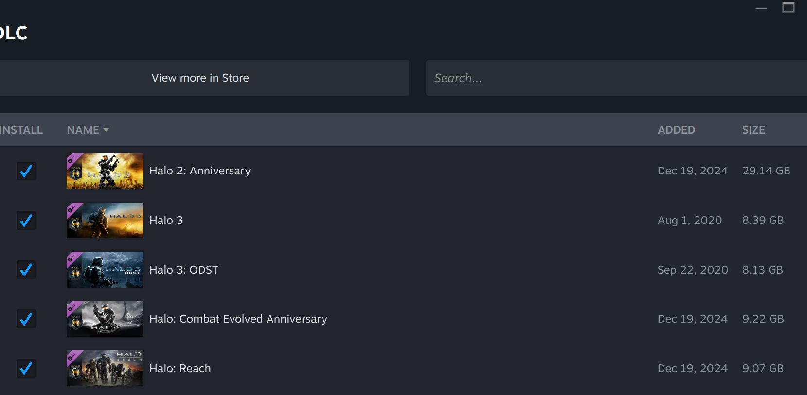Viewport: 807px width, 395px height.
Task: Select the Halo: Reach title text
Action: point(180,368)
